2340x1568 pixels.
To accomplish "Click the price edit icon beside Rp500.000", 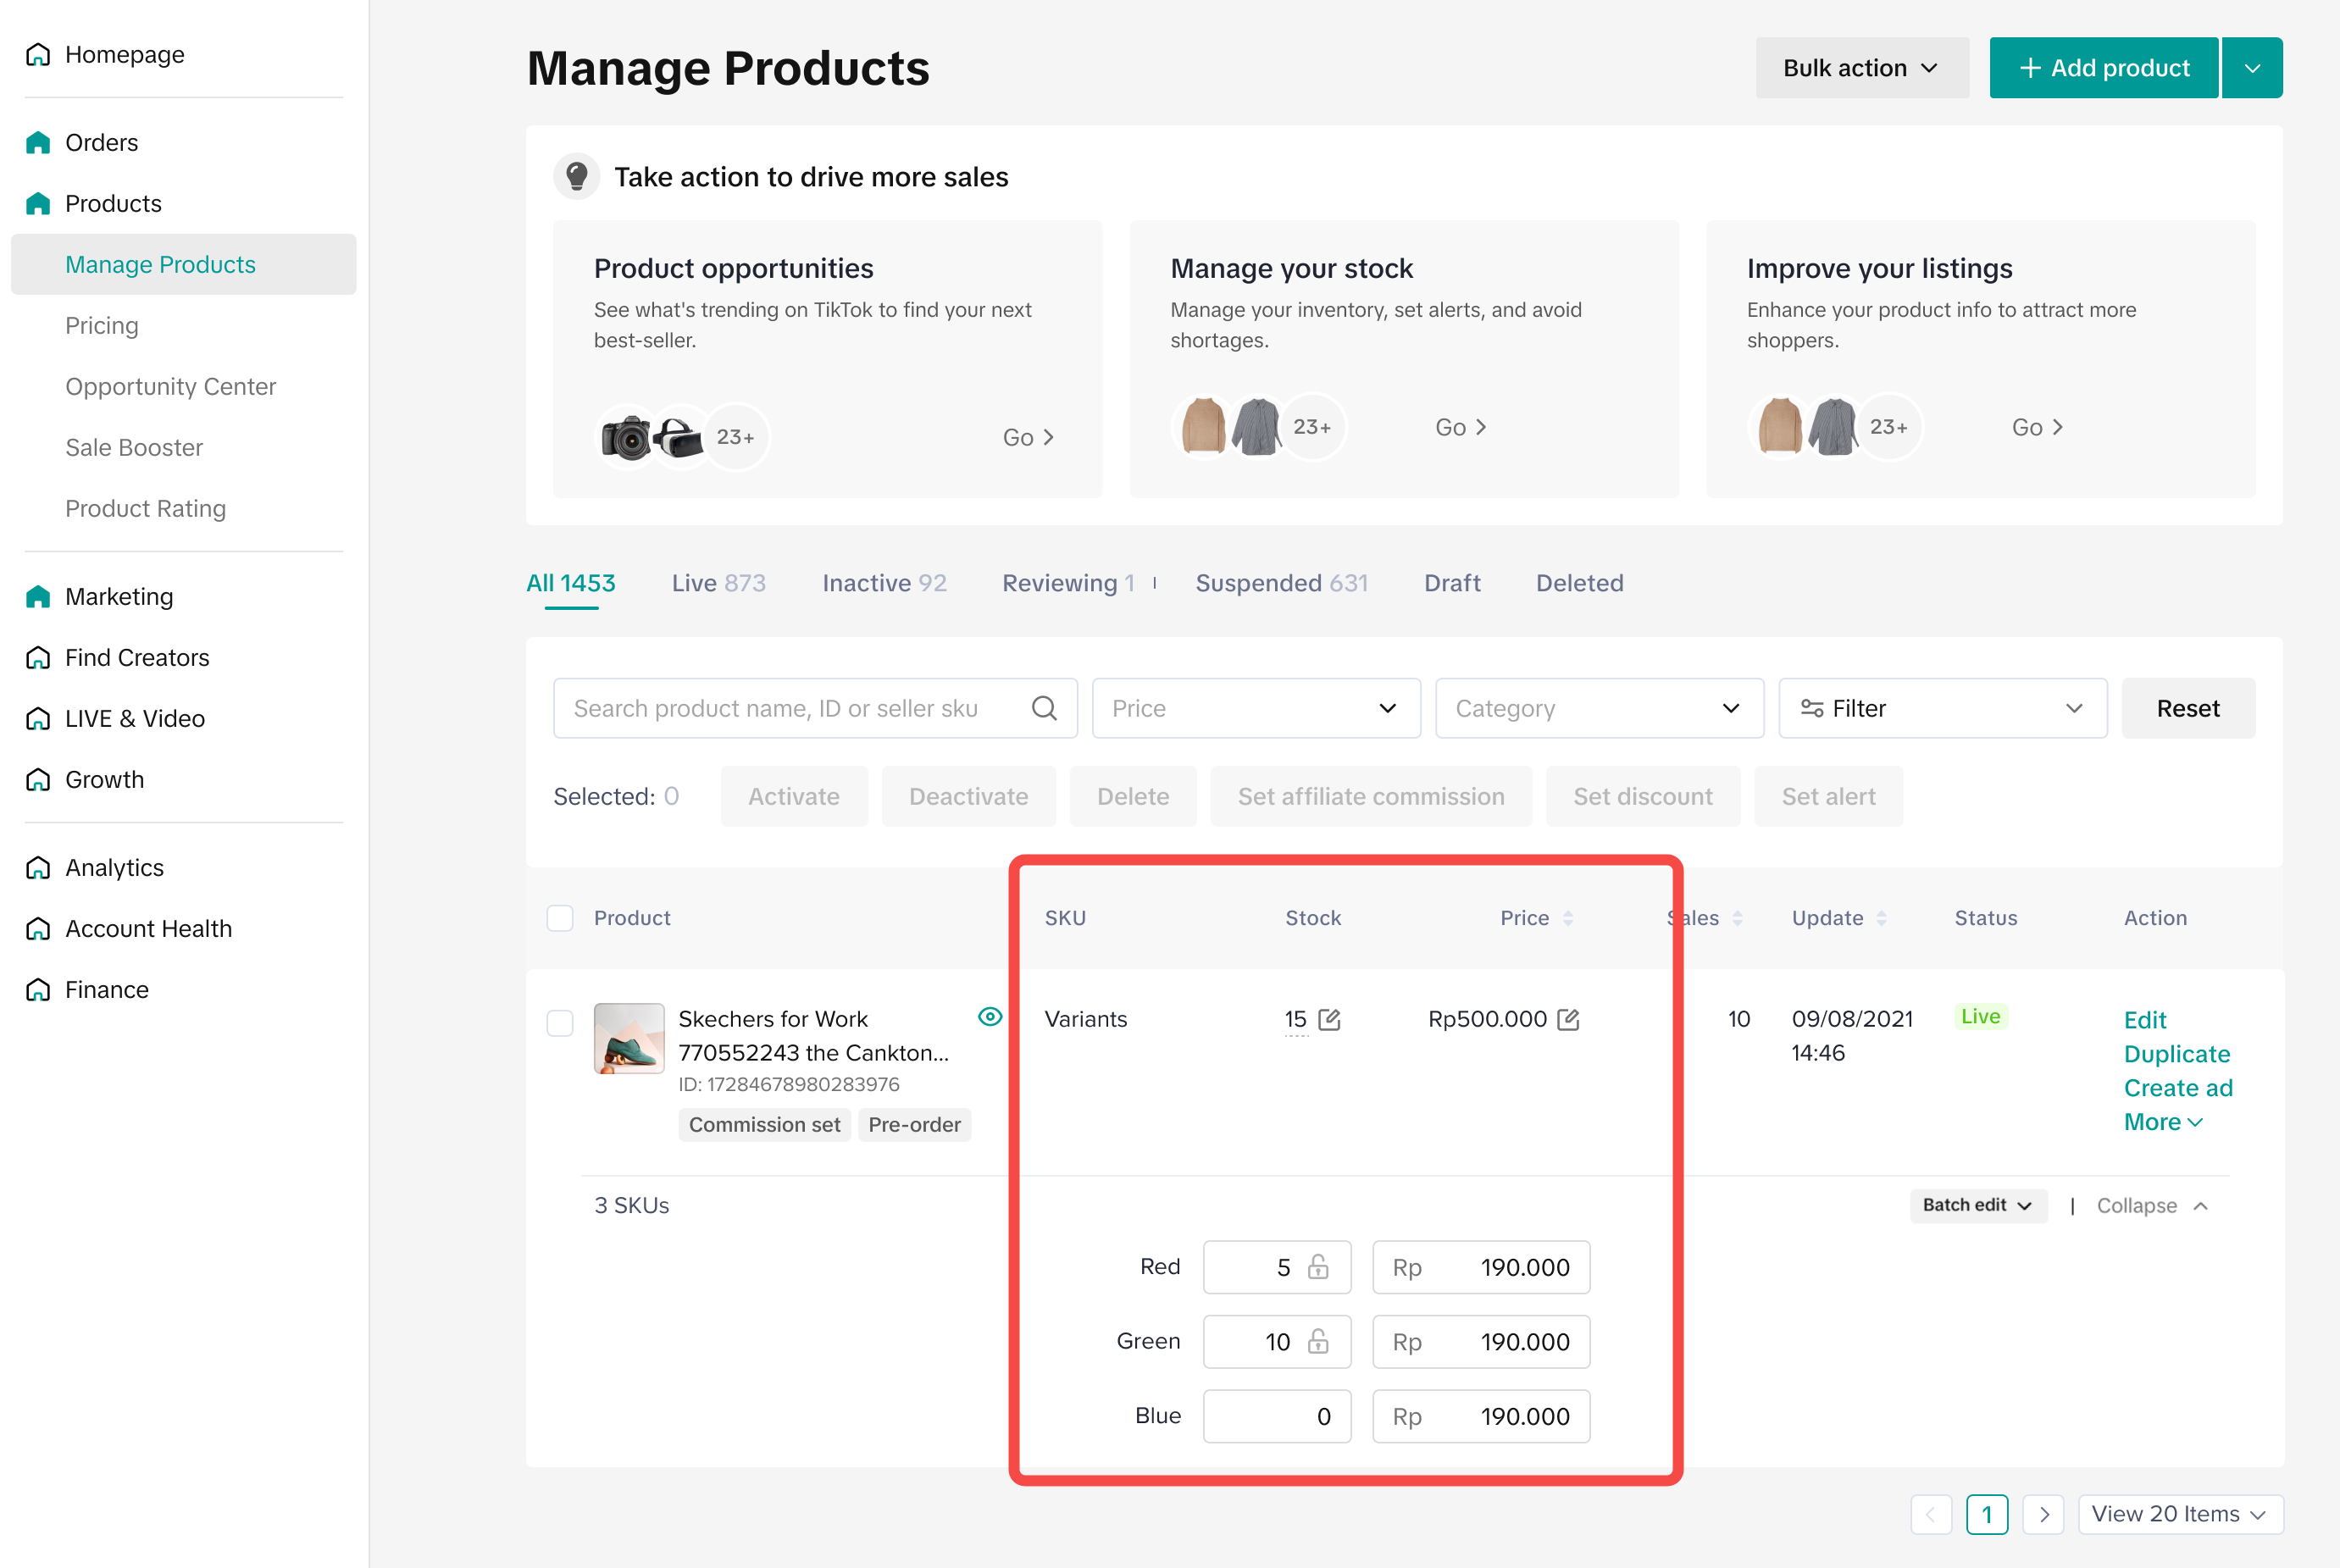I will pyautogui.click(x=1568, y=1019).
